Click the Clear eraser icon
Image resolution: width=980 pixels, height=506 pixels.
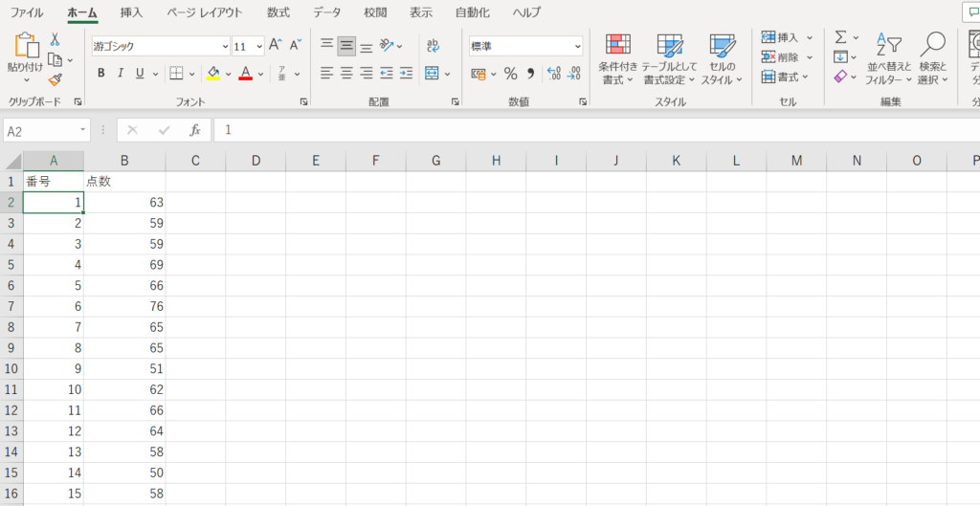841,77
